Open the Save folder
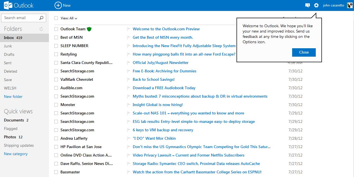Viewport: 354px width, 177px height. (x=8, y=80)
